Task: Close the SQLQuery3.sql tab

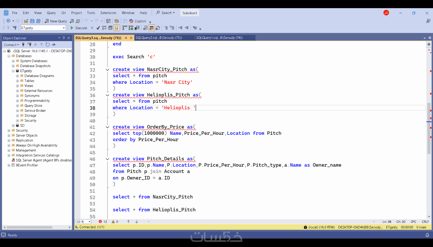Action: tap(131, 38)
